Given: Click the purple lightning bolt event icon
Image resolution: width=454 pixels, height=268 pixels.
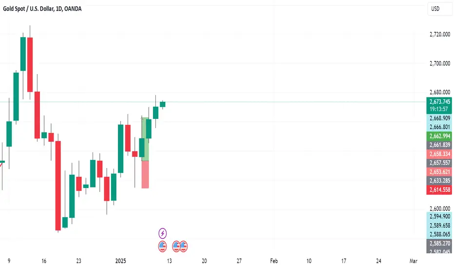Looking at the screenshot, I should (x=162, y=233).
